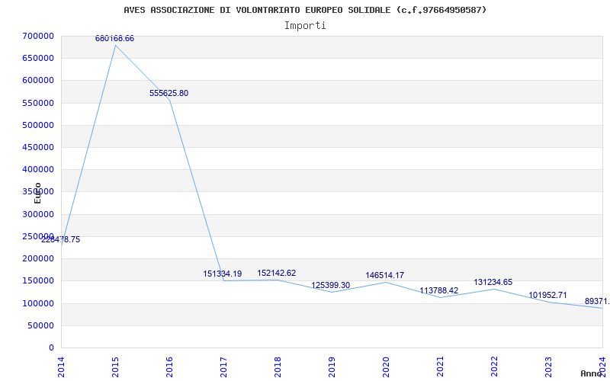Click the Euro y-axis title

[37, 193]
